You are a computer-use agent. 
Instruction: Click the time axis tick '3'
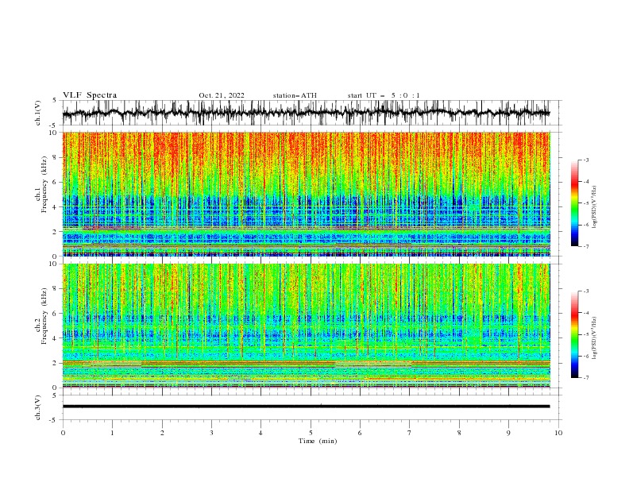click(211, 433)
